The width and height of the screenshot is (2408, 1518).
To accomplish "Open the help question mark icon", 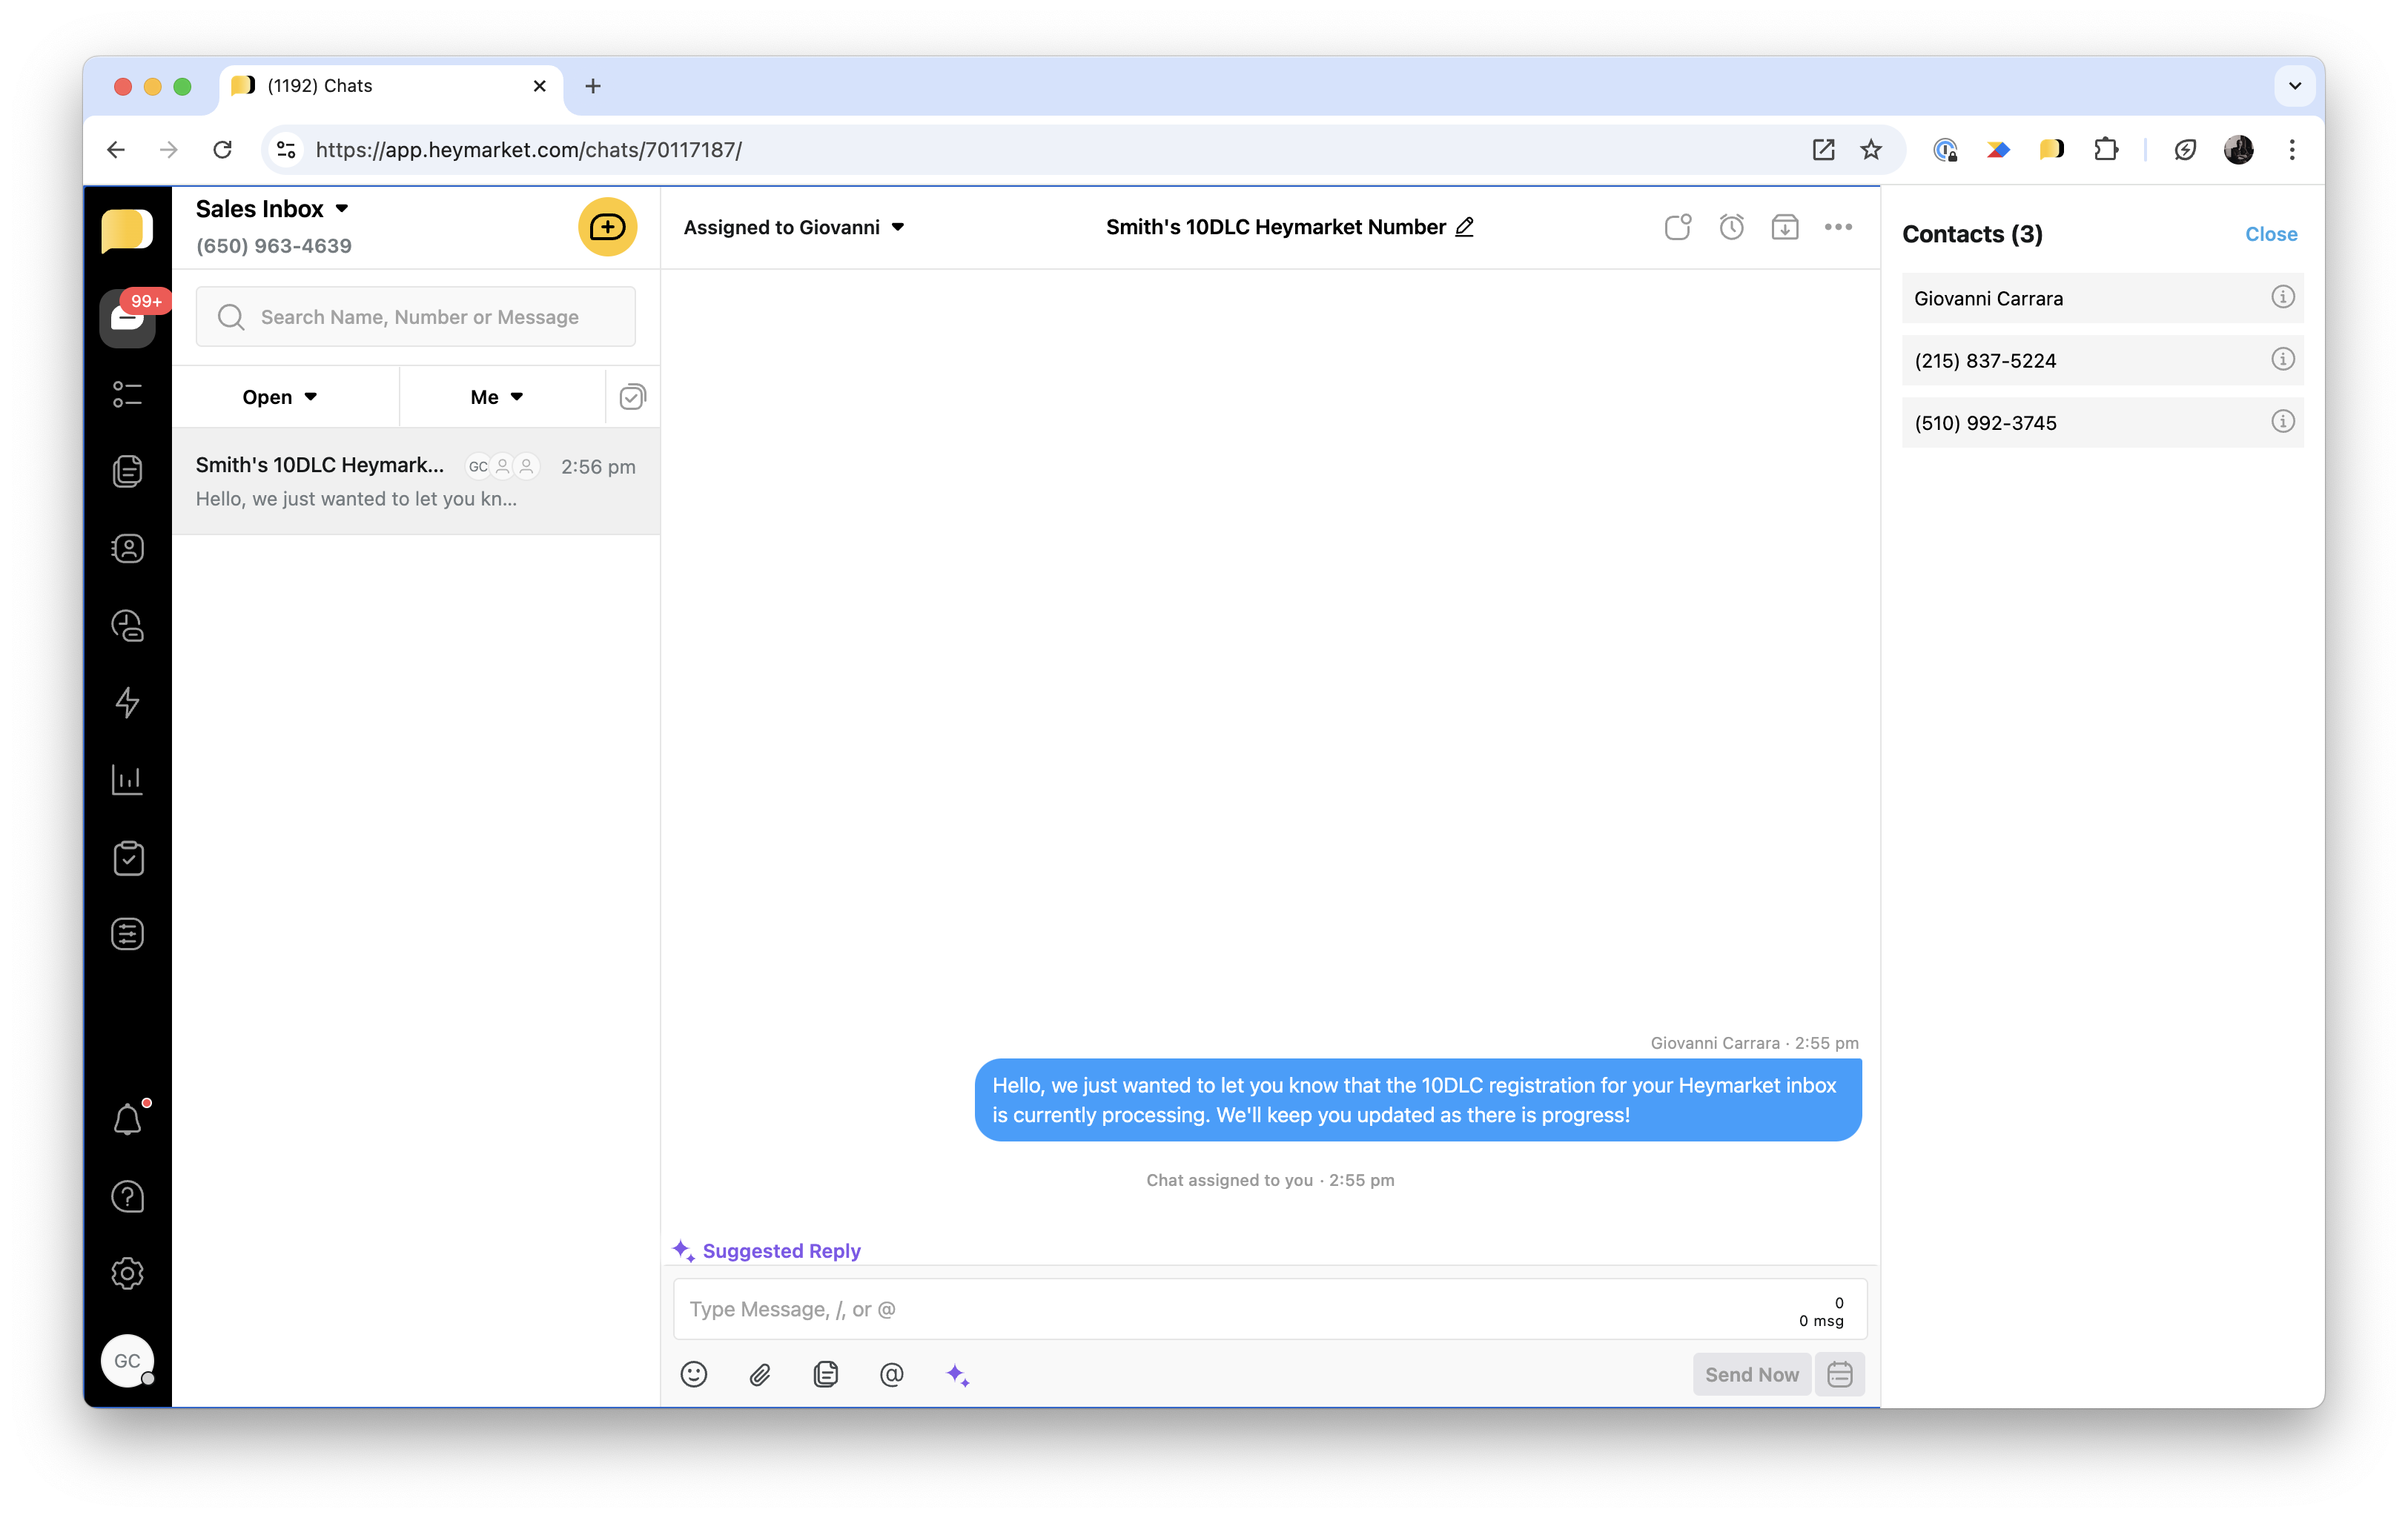I will point(127,1196).
